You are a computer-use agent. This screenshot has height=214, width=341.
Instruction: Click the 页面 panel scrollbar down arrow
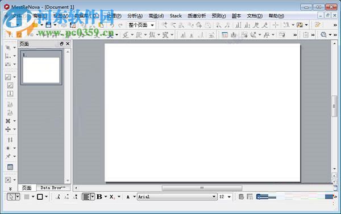click(x=68, y=181)
